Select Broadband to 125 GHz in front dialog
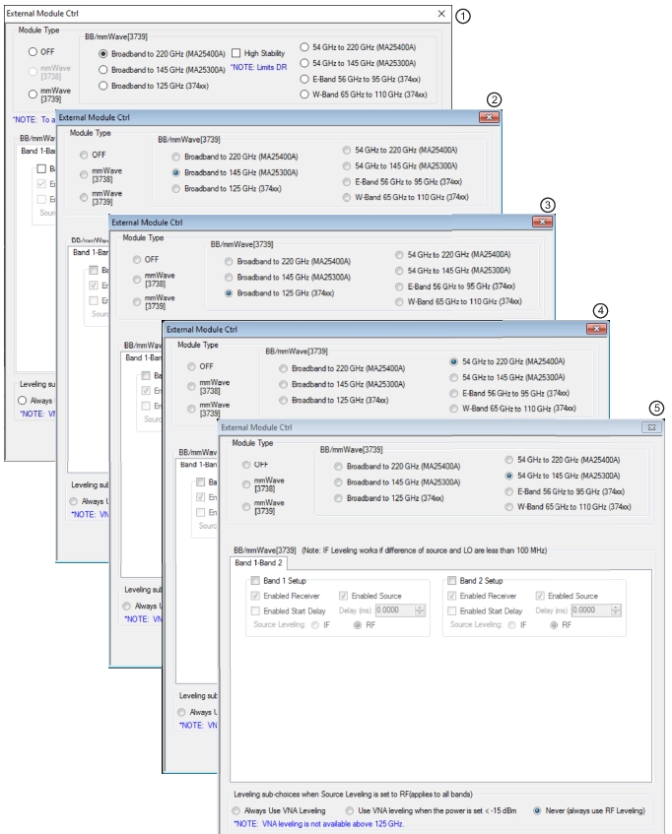 click(338, 498)
